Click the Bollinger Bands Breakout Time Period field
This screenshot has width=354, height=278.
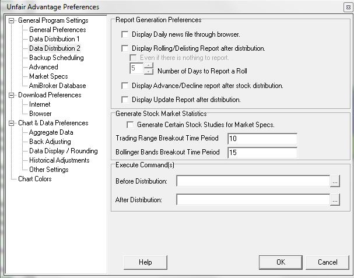262,153
